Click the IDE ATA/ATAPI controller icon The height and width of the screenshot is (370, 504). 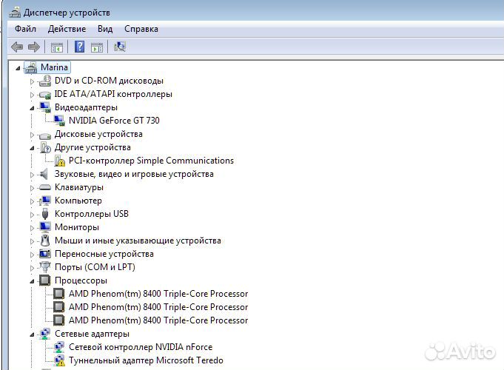44,95
